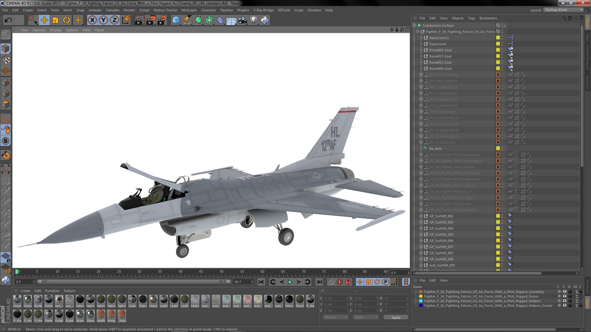Open Object Manager Tags menu
Screen dimensions: 591x332
pos(471,18)
